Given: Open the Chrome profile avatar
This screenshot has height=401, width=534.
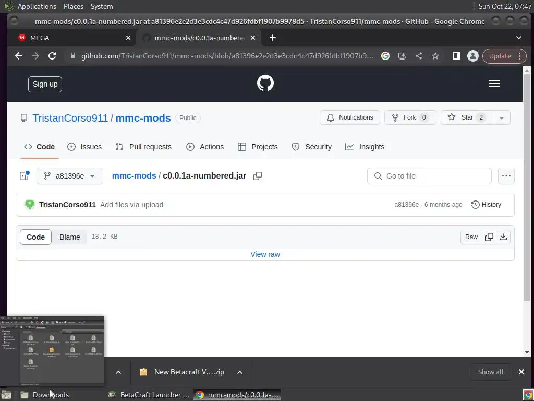Looking at the screenshot, I should [472, 56].
